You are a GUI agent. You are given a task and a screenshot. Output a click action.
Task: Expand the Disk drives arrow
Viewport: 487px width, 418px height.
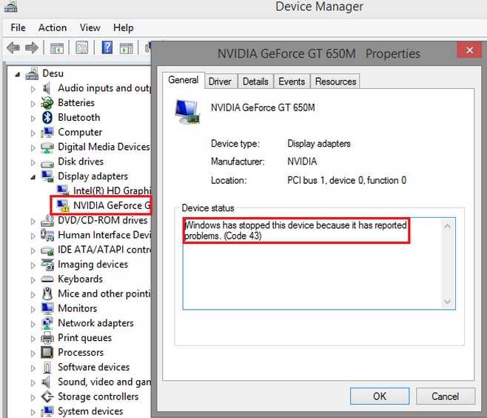(x=33, y=162)
